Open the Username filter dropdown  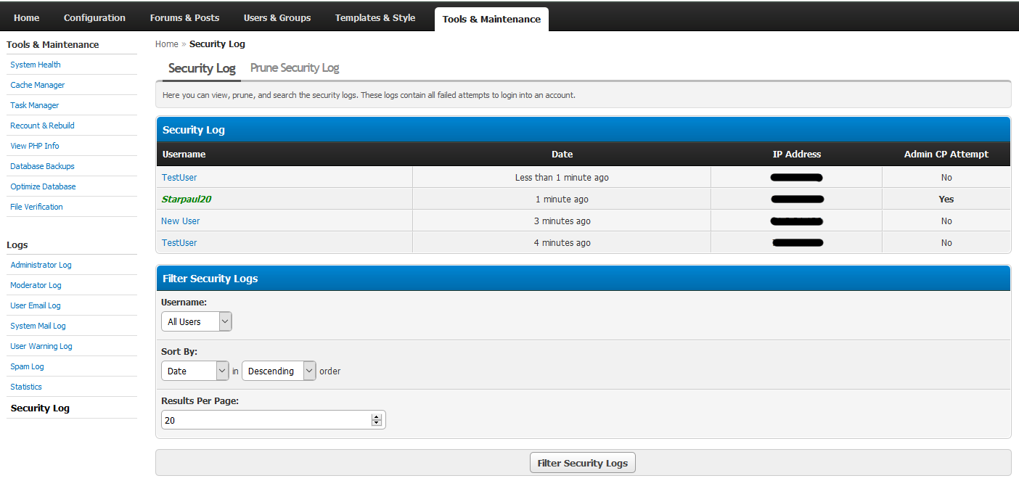[x=196, y=321]
